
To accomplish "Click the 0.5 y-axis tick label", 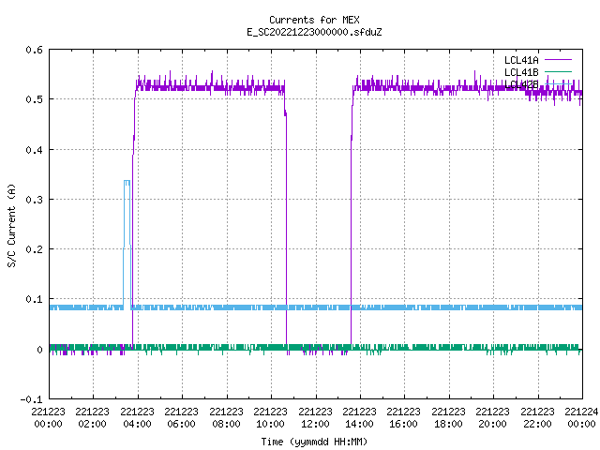I will tap(34, 99).
